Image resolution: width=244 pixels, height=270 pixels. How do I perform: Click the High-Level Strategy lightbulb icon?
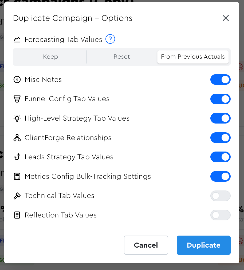point(17,118)
